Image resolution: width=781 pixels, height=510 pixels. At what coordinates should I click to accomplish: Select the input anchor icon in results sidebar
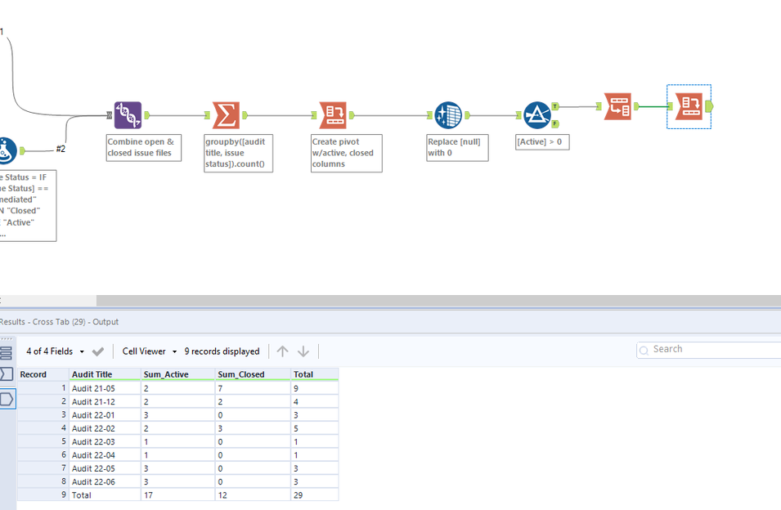tap(7, 374)
